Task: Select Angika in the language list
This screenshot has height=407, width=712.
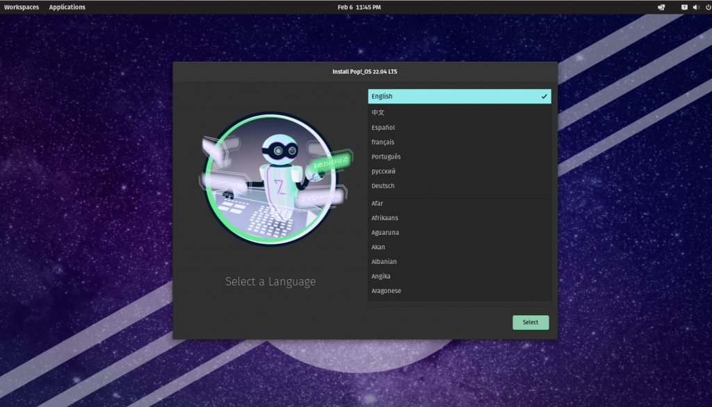Action: (460, 276)
